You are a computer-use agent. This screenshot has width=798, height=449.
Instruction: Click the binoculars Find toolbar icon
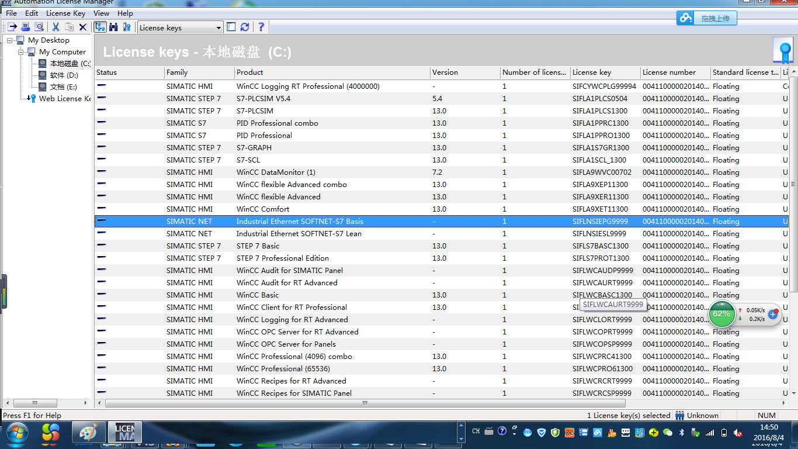(x=113, y=27)
